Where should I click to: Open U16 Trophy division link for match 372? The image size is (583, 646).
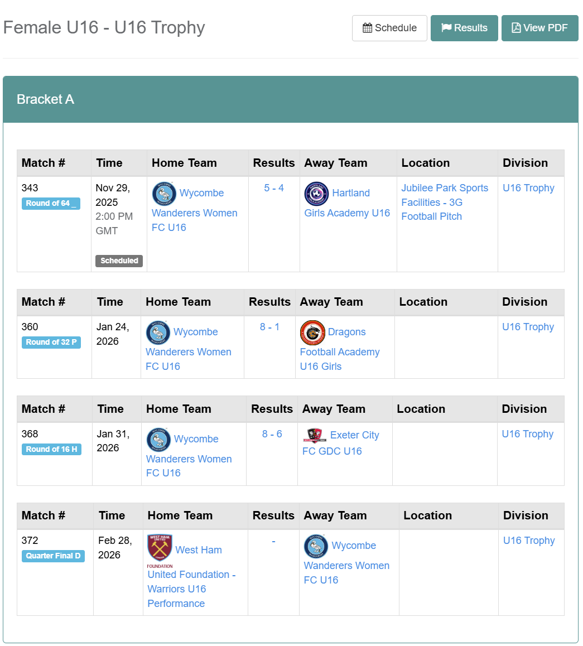click(x=529, y=541)
